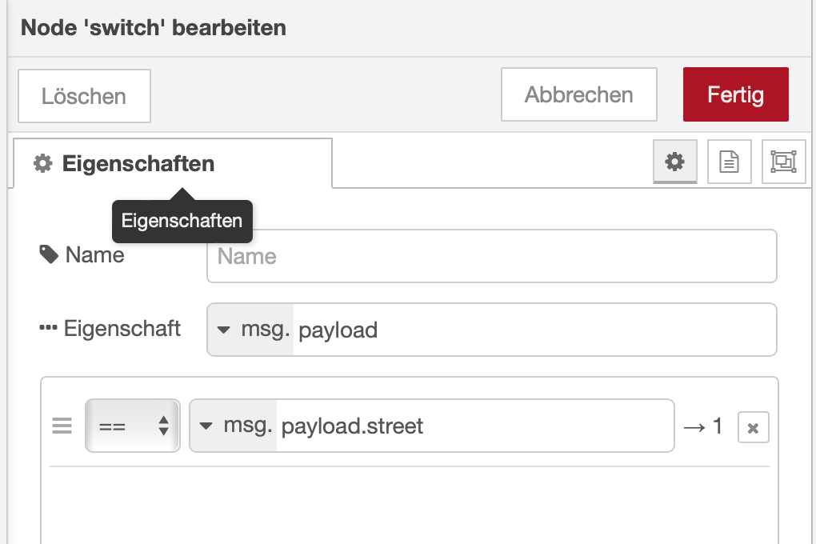Click the tag icon beside Name
816x544 pixels.
click(49, 255)
